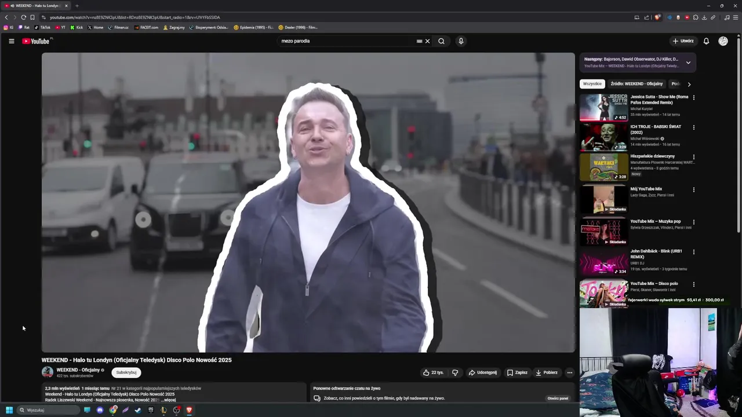
Task: Click the Udostępnij share button
Action: (482, 372)
